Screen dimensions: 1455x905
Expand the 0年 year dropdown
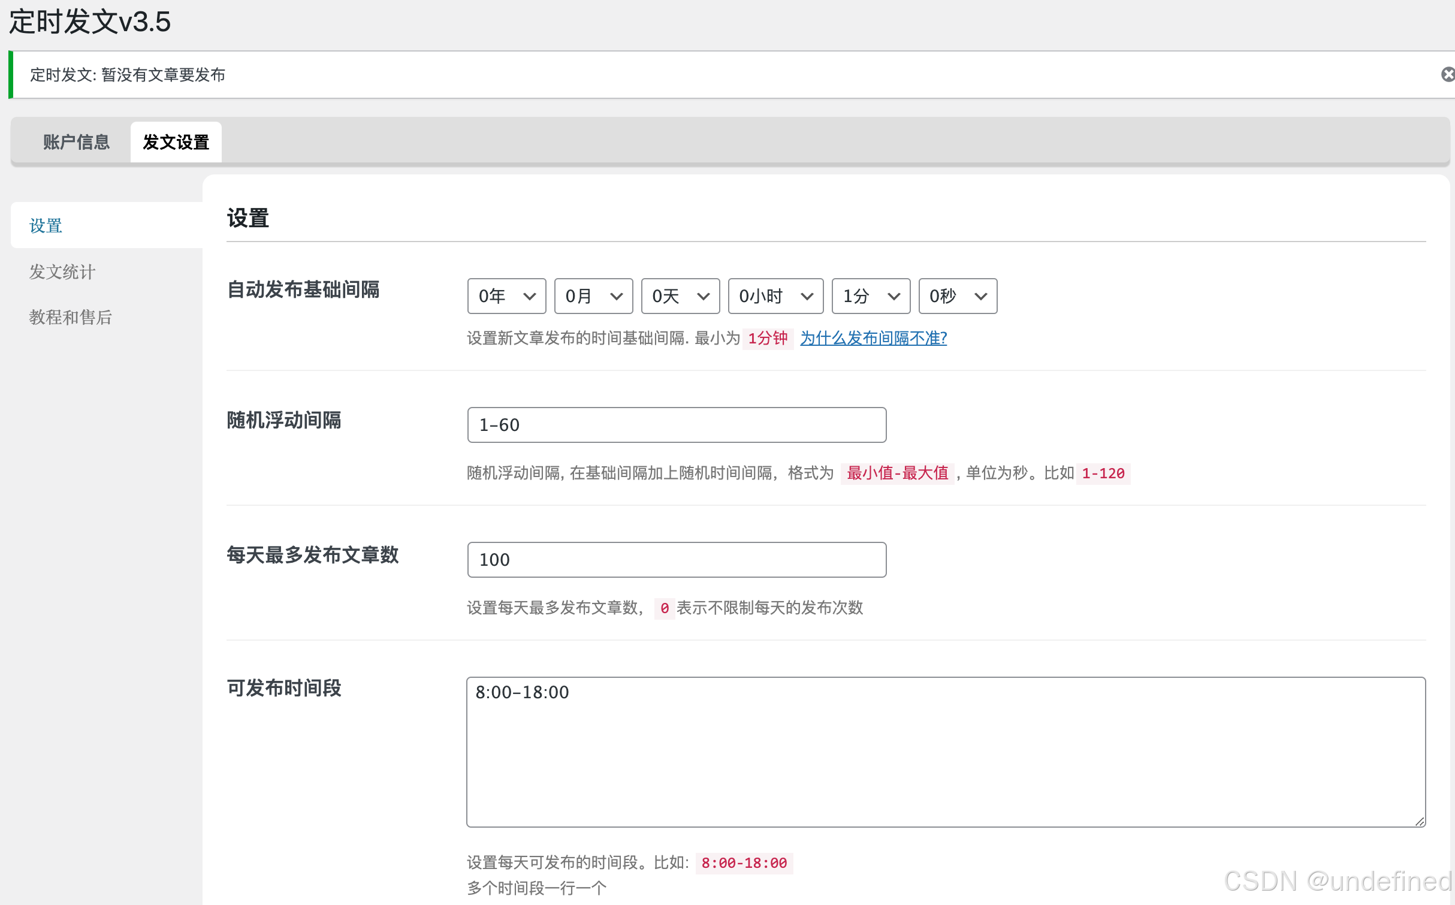[x=506, y=296]
